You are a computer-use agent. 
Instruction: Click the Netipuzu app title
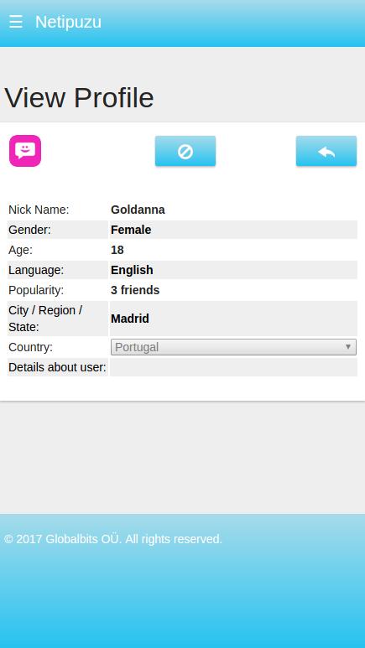pyautogui.click(x=68, y=22)
